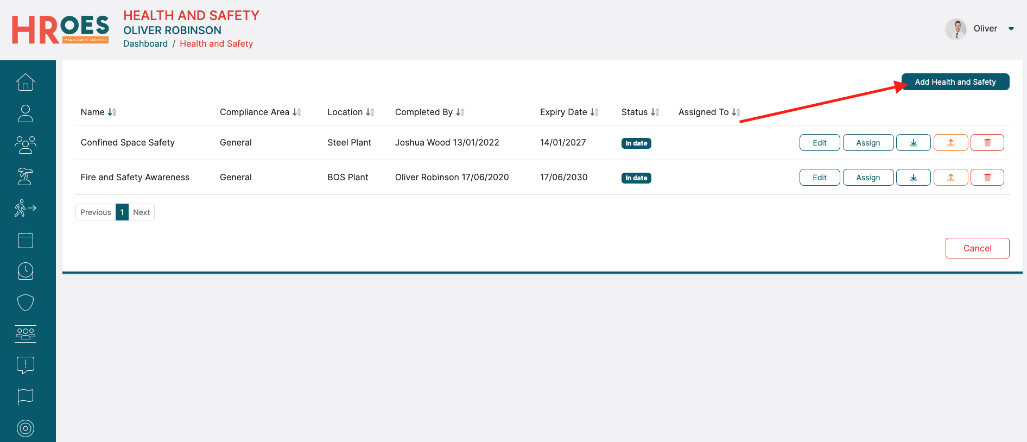Open the single user profile sidebar icon
This screenshot has height=442, width=1027.
point(26,113)
